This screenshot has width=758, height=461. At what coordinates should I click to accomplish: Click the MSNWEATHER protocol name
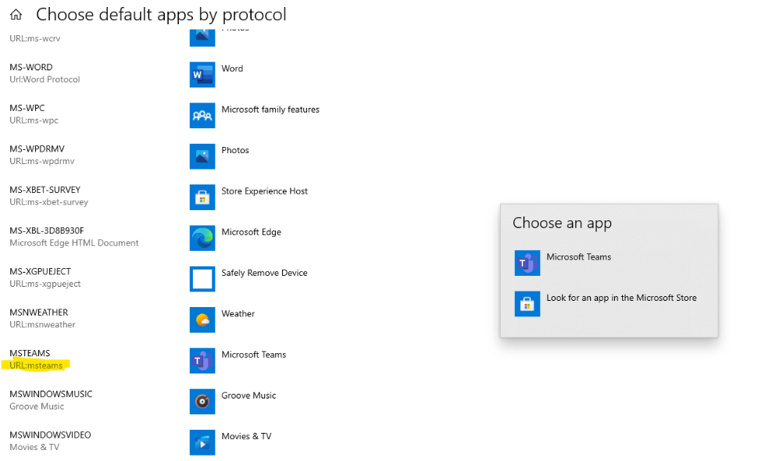point(38,313)
